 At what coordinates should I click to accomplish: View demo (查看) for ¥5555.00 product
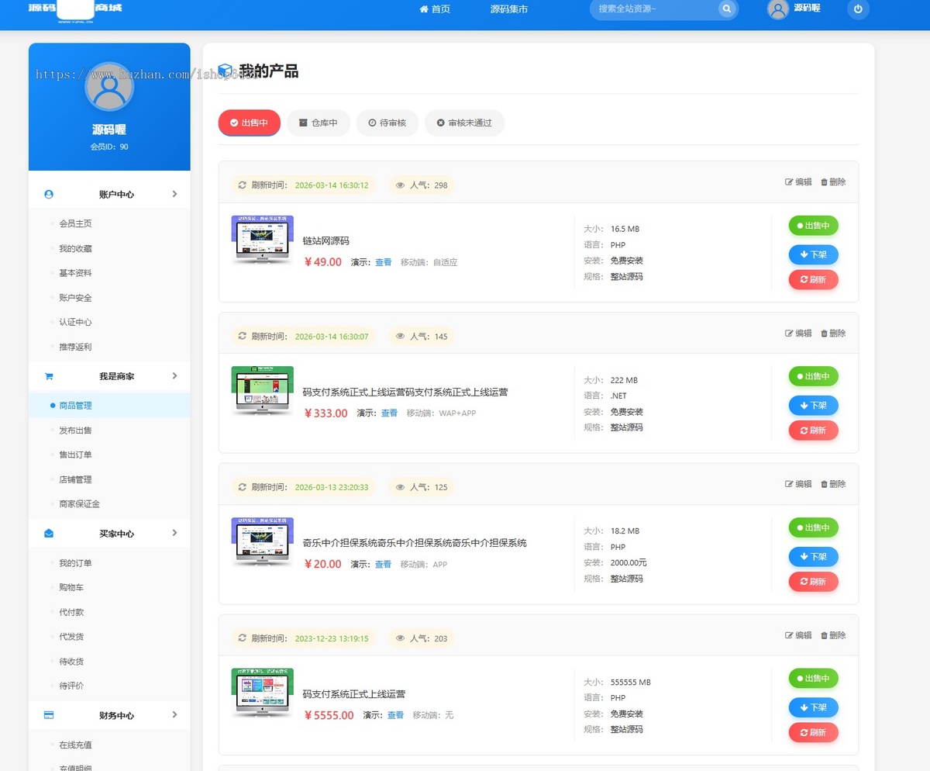point(395,715)
